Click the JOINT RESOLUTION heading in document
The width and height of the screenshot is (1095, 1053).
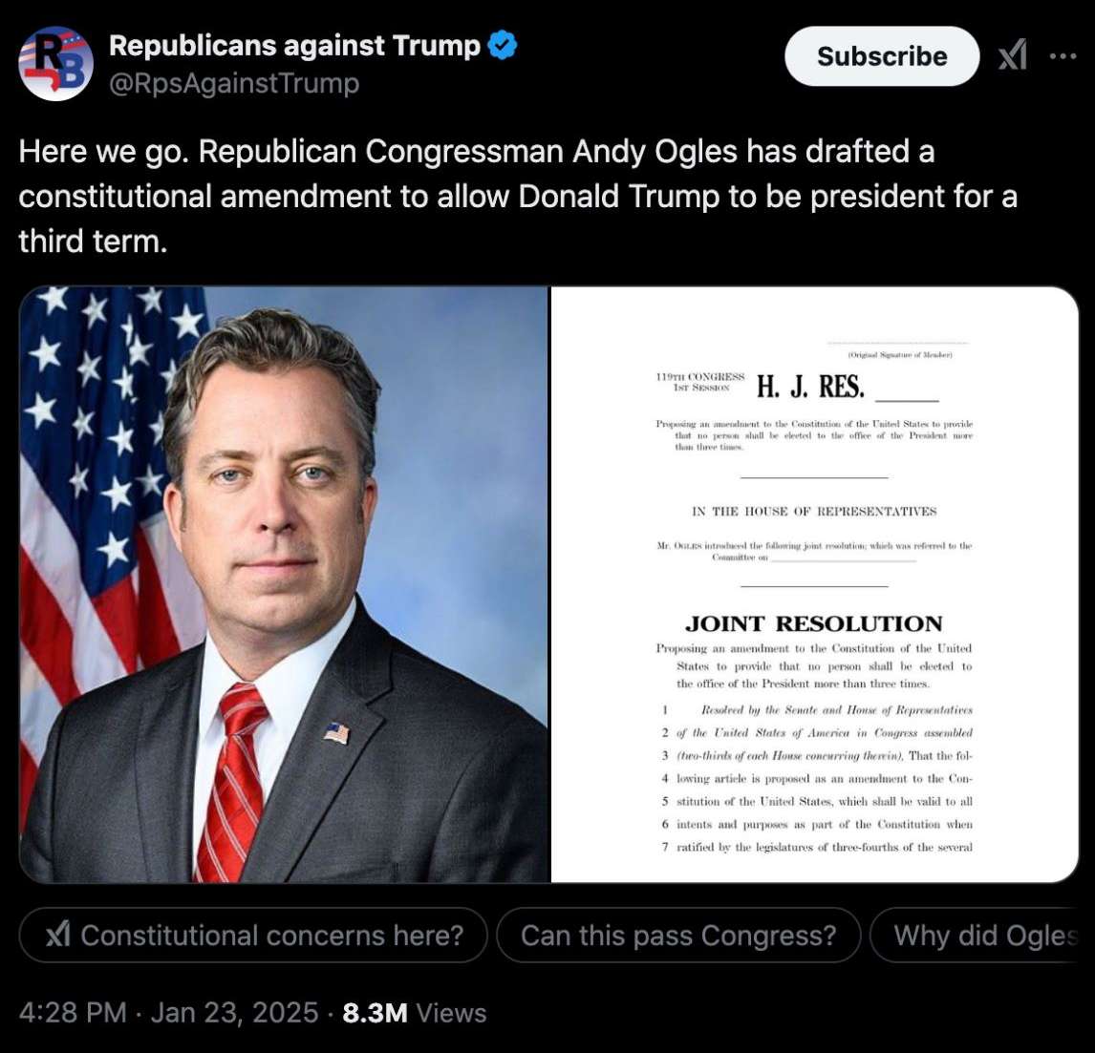(813, 623)
